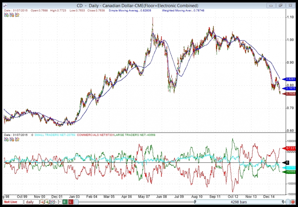Click the add indicator icon in price pane

point(6,15)
